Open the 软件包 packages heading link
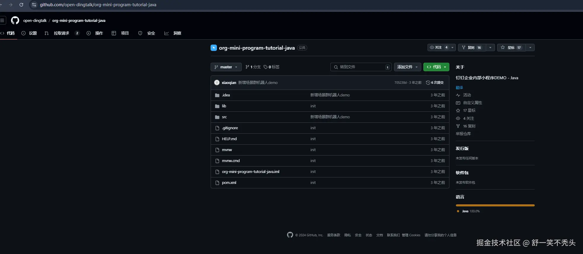 [462, 173]
